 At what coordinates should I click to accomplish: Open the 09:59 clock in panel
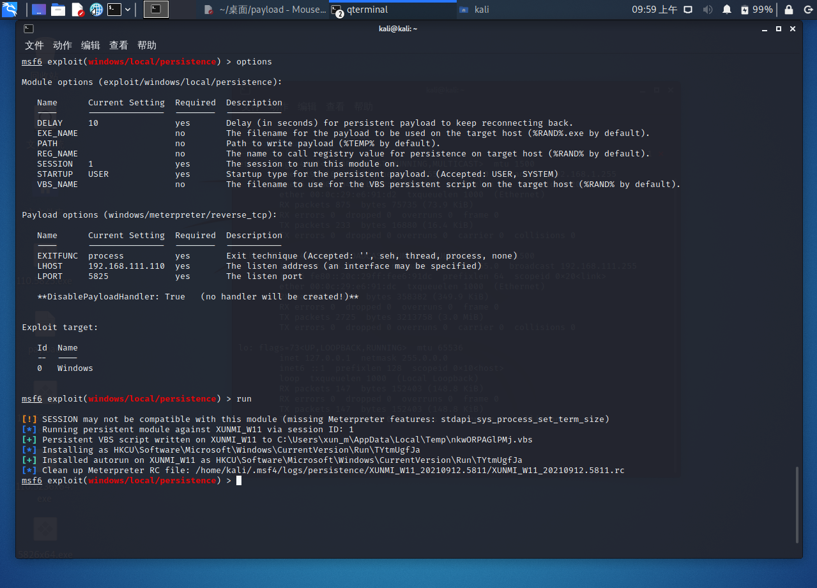click(655, 10)
